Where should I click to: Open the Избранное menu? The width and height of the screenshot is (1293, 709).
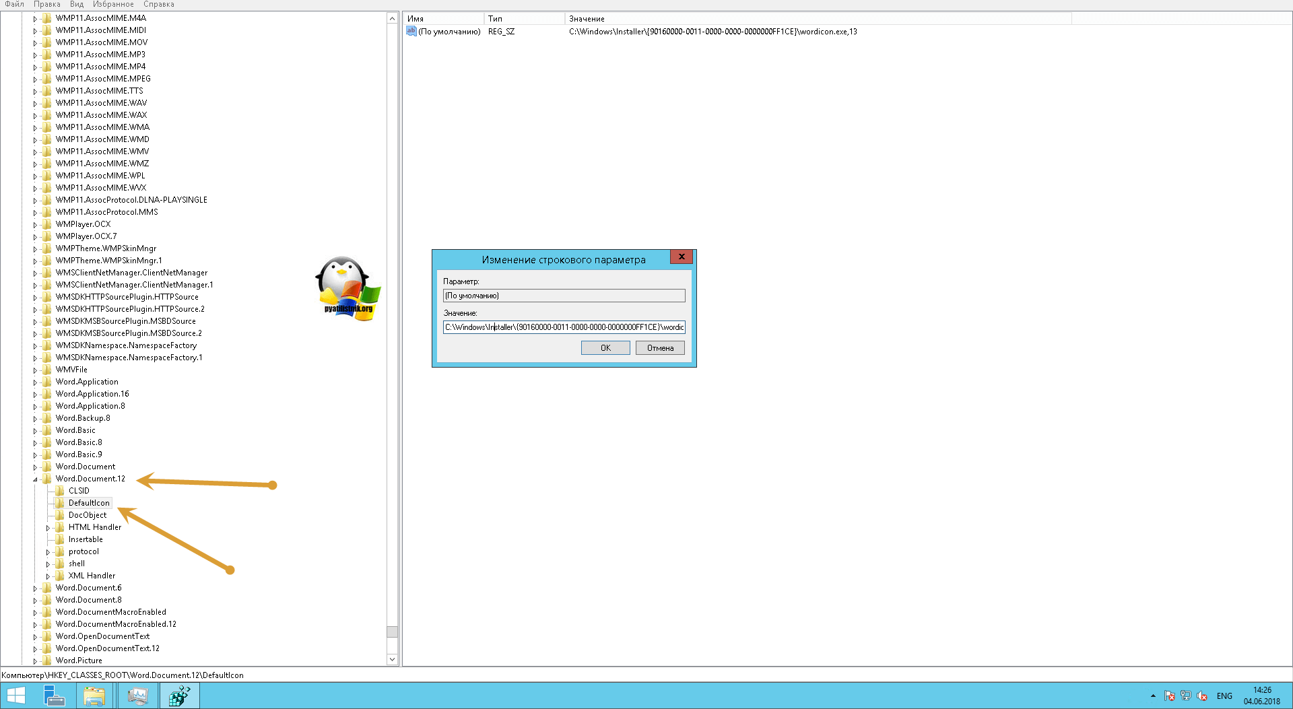coord(113,4)
